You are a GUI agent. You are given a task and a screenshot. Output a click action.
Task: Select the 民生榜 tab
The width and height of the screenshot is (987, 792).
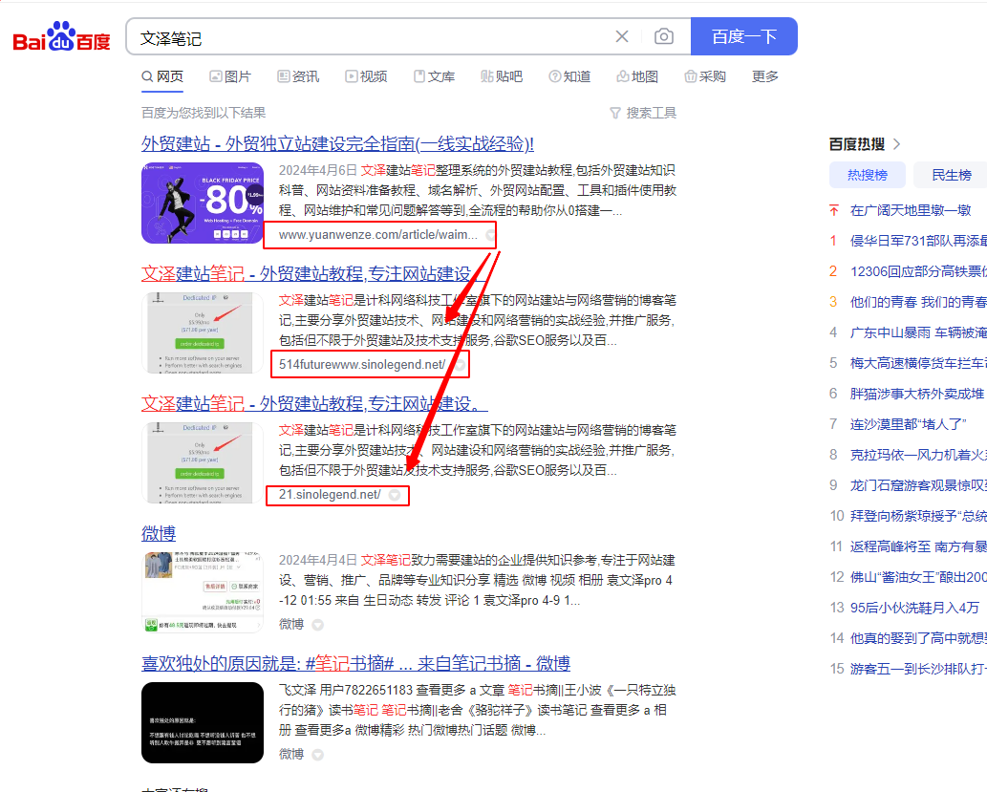click(x=951, y=175)
